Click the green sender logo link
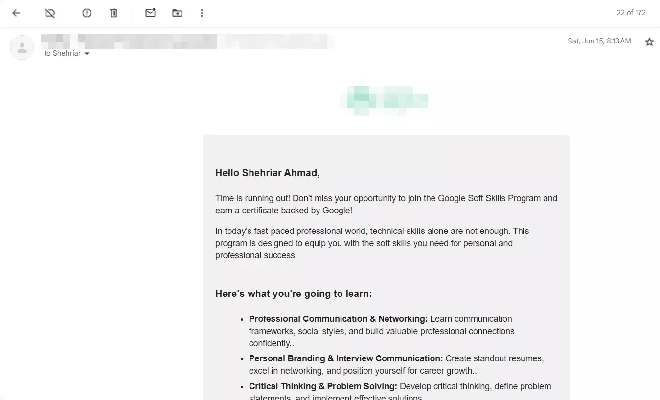 (x=384, y=100)
